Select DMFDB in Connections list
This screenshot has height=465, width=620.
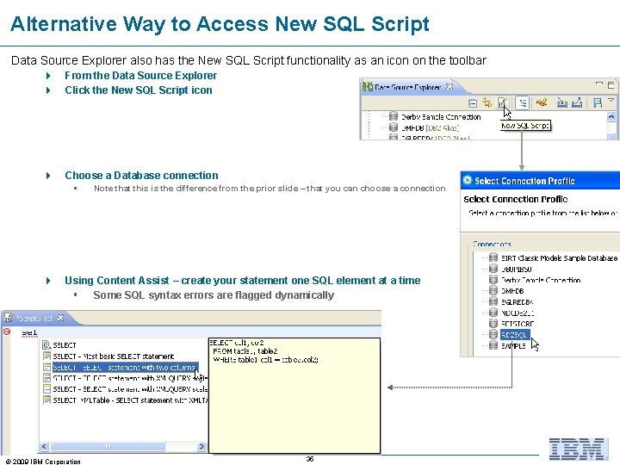point(512,291)
